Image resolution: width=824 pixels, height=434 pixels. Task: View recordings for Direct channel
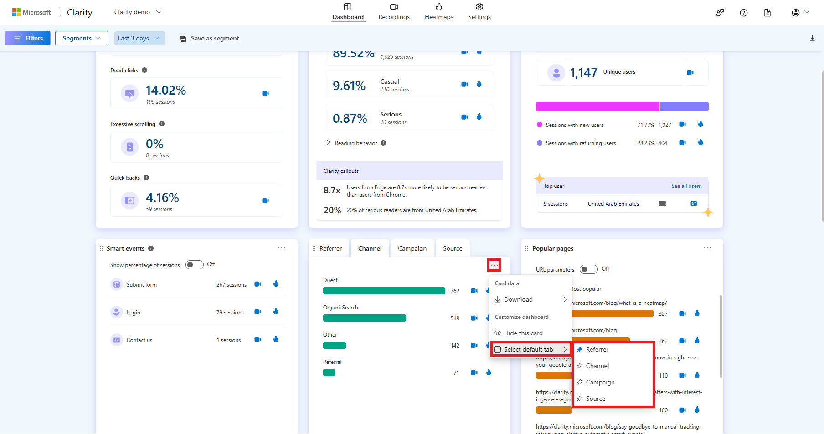[x=474, y=291]
